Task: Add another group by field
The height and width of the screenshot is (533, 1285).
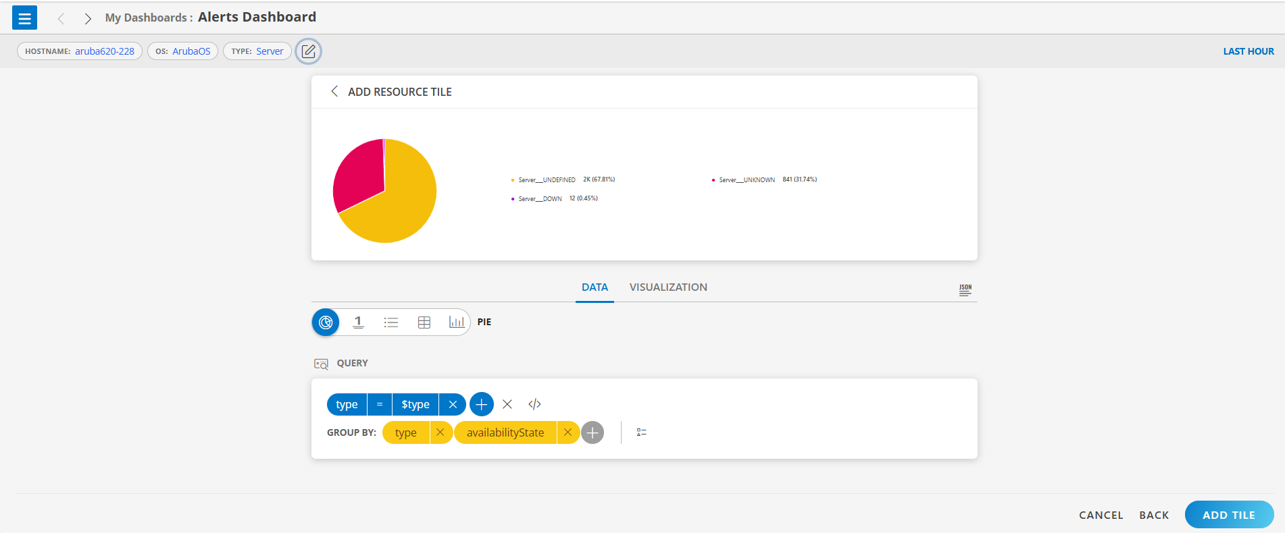Action: tap(593, 432)
